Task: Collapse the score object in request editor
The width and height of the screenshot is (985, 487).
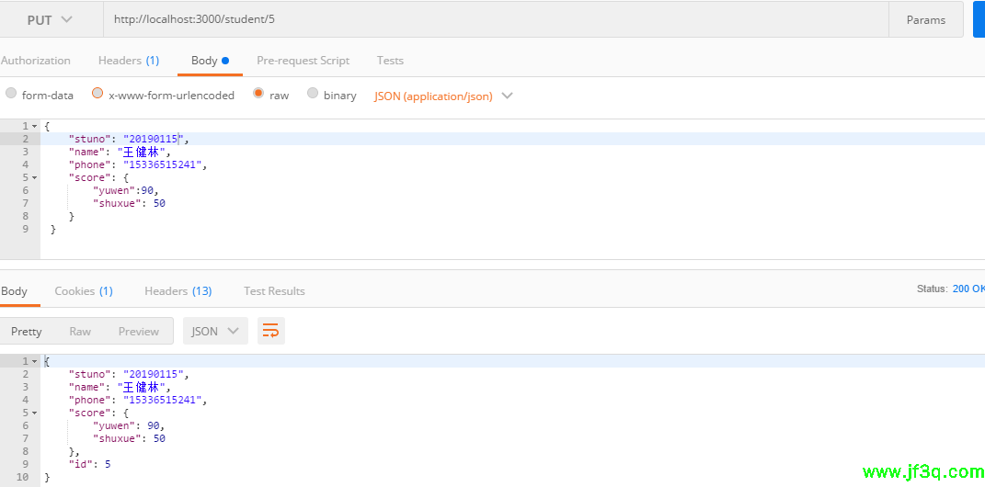Action: [x=35, y=177]
